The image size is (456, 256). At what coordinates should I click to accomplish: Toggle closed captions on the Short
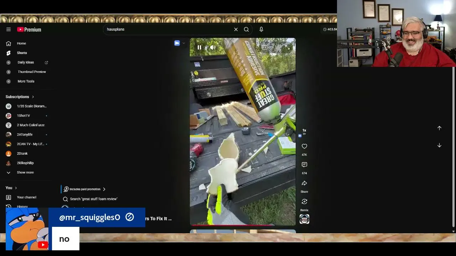265,47
